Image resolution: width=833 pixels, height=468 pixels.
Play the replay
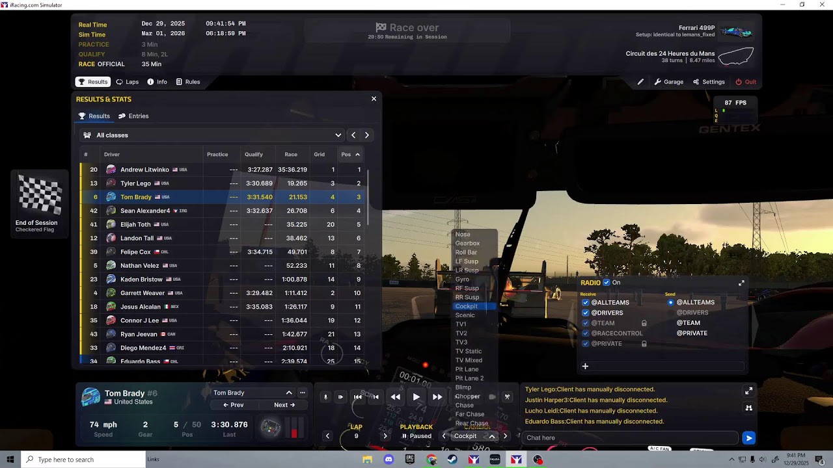click(416, 396)
